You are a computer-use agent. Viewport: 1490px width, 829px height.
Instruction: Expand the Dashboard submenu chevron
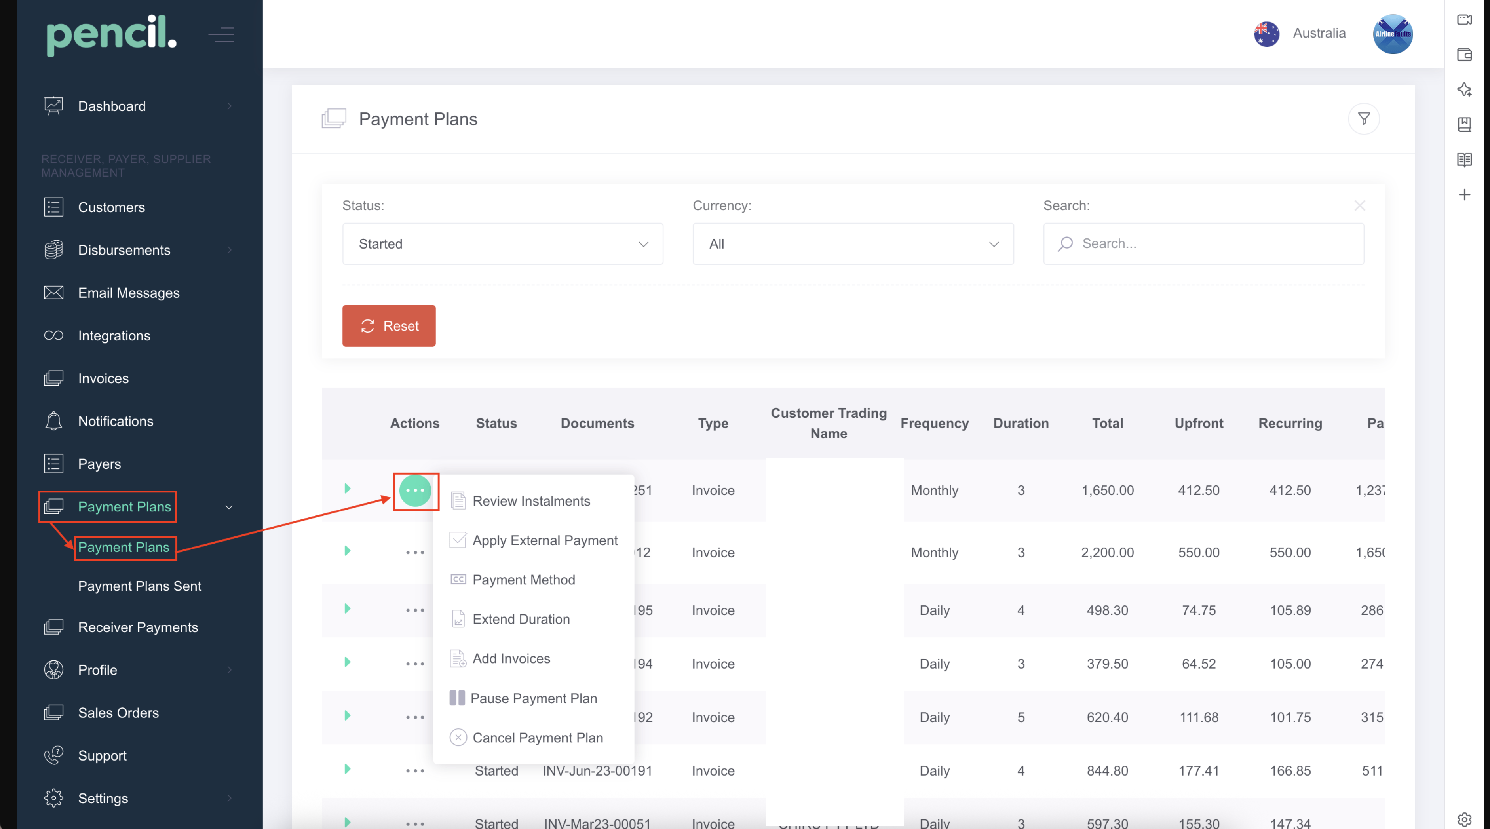[230, 106]
